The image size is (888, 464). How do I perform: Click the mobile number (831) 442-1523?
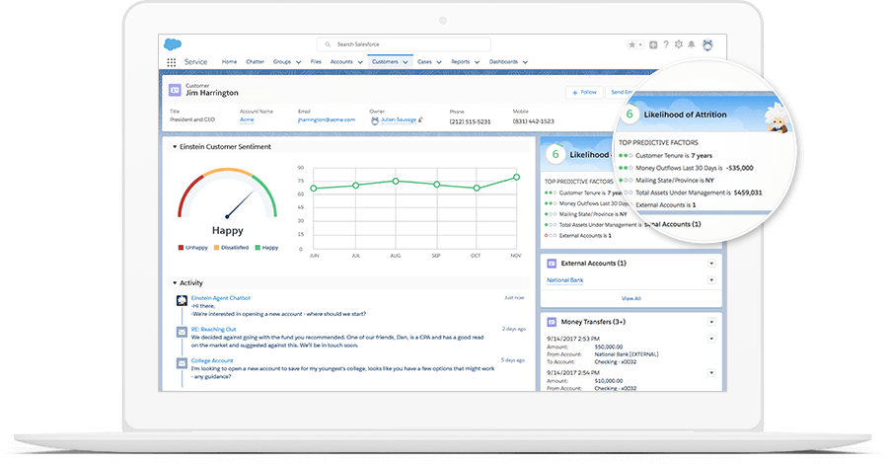pos(534,121)
